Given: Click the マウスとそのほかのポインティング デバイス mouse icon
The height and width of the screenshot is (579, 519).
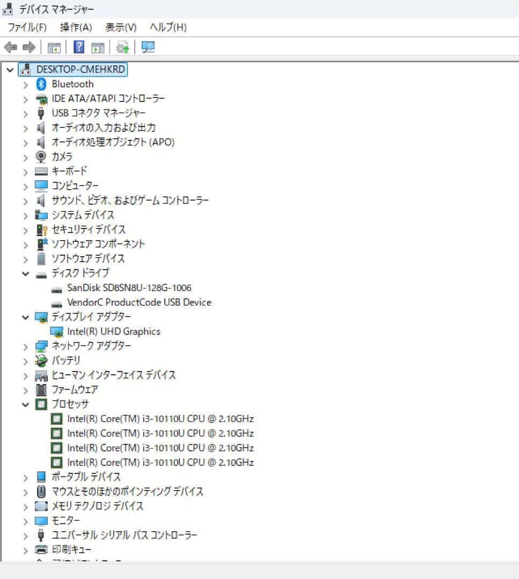Looking at the screenshot, I should (41, 492).
